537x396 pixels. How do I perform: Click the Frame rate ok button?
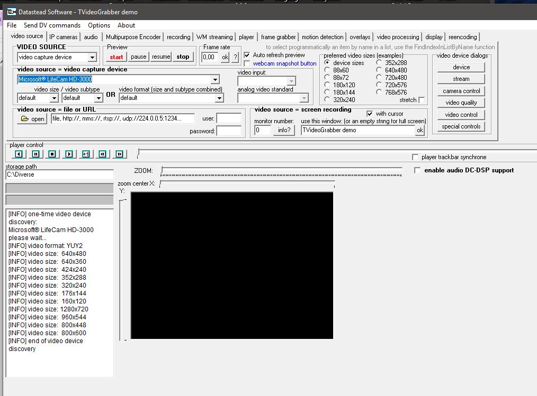pyautogui.click(x=225, y=57)
